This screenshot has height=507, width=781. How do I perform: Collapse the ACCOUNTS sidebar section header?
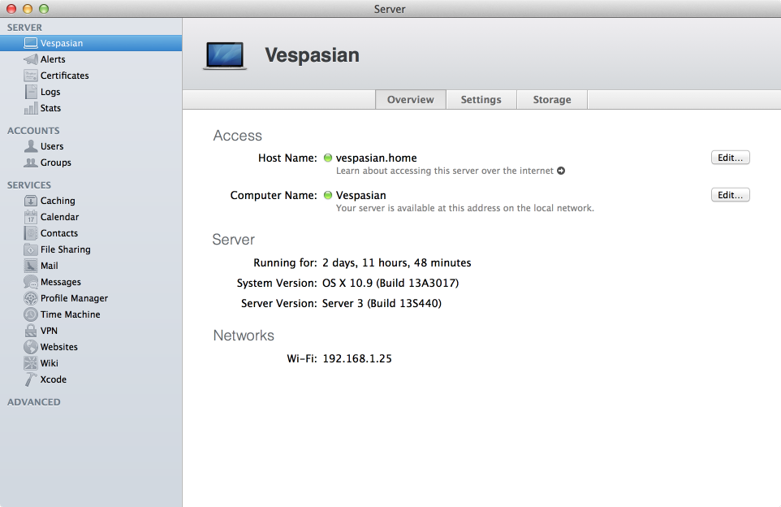tap(33, 131)
